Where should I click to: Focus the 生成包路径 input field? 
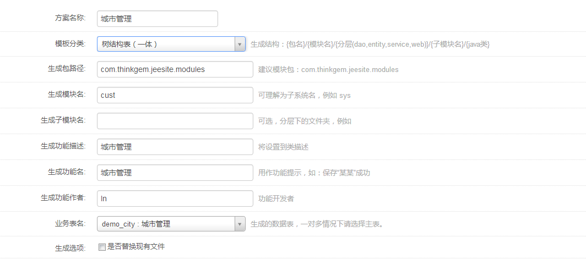coord(175,69)
